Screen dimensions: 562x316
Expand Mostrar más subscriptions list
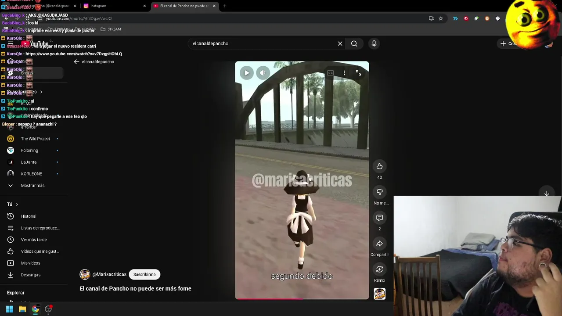point(32,186)
